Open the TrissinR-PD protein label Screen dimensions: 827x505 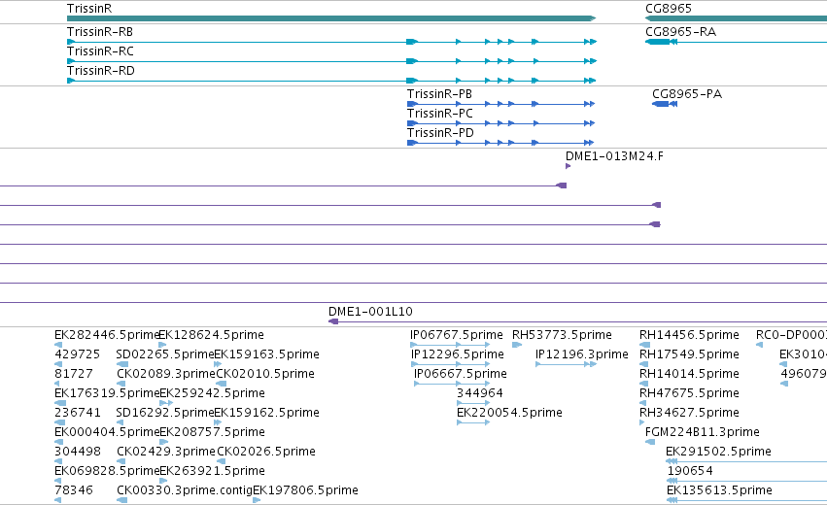(x=440, y=133)
